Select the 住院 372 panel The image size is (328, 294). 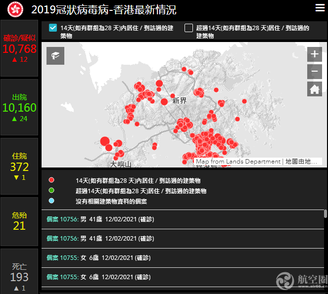pos(19,167)
